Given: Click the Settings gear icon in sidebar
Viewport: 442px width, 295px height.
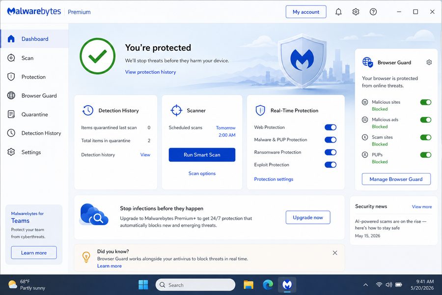Looking at the screenshot, I should pos(11,152).
